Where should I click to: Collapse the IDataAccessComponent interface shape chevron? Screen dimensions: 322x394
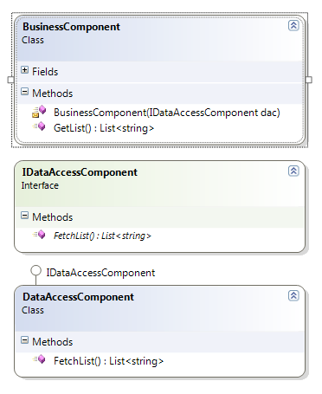pyautogui.click(x=293, y=171)
